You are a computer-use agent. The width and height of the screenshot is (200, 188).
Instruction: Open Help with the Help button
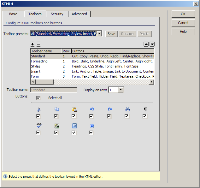coord(183,32)
